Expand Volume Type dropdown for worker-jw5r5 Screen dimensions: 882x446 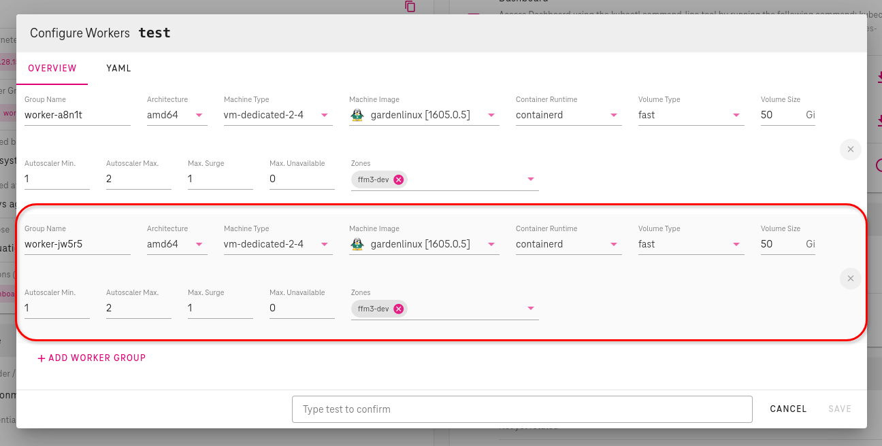click(736, 245)
